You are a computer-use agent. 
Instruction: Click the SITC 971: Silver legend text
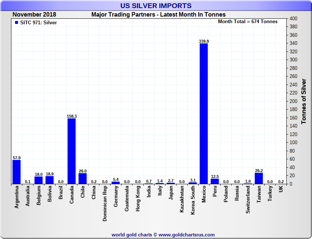coord(39,23)
